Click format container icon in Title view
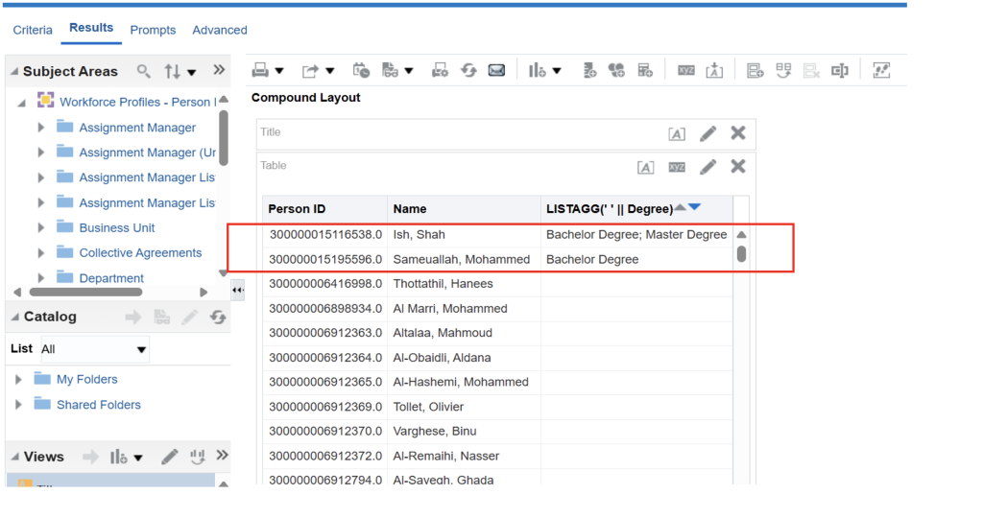Viewport: 983px width, 518px height. [677, 134]
